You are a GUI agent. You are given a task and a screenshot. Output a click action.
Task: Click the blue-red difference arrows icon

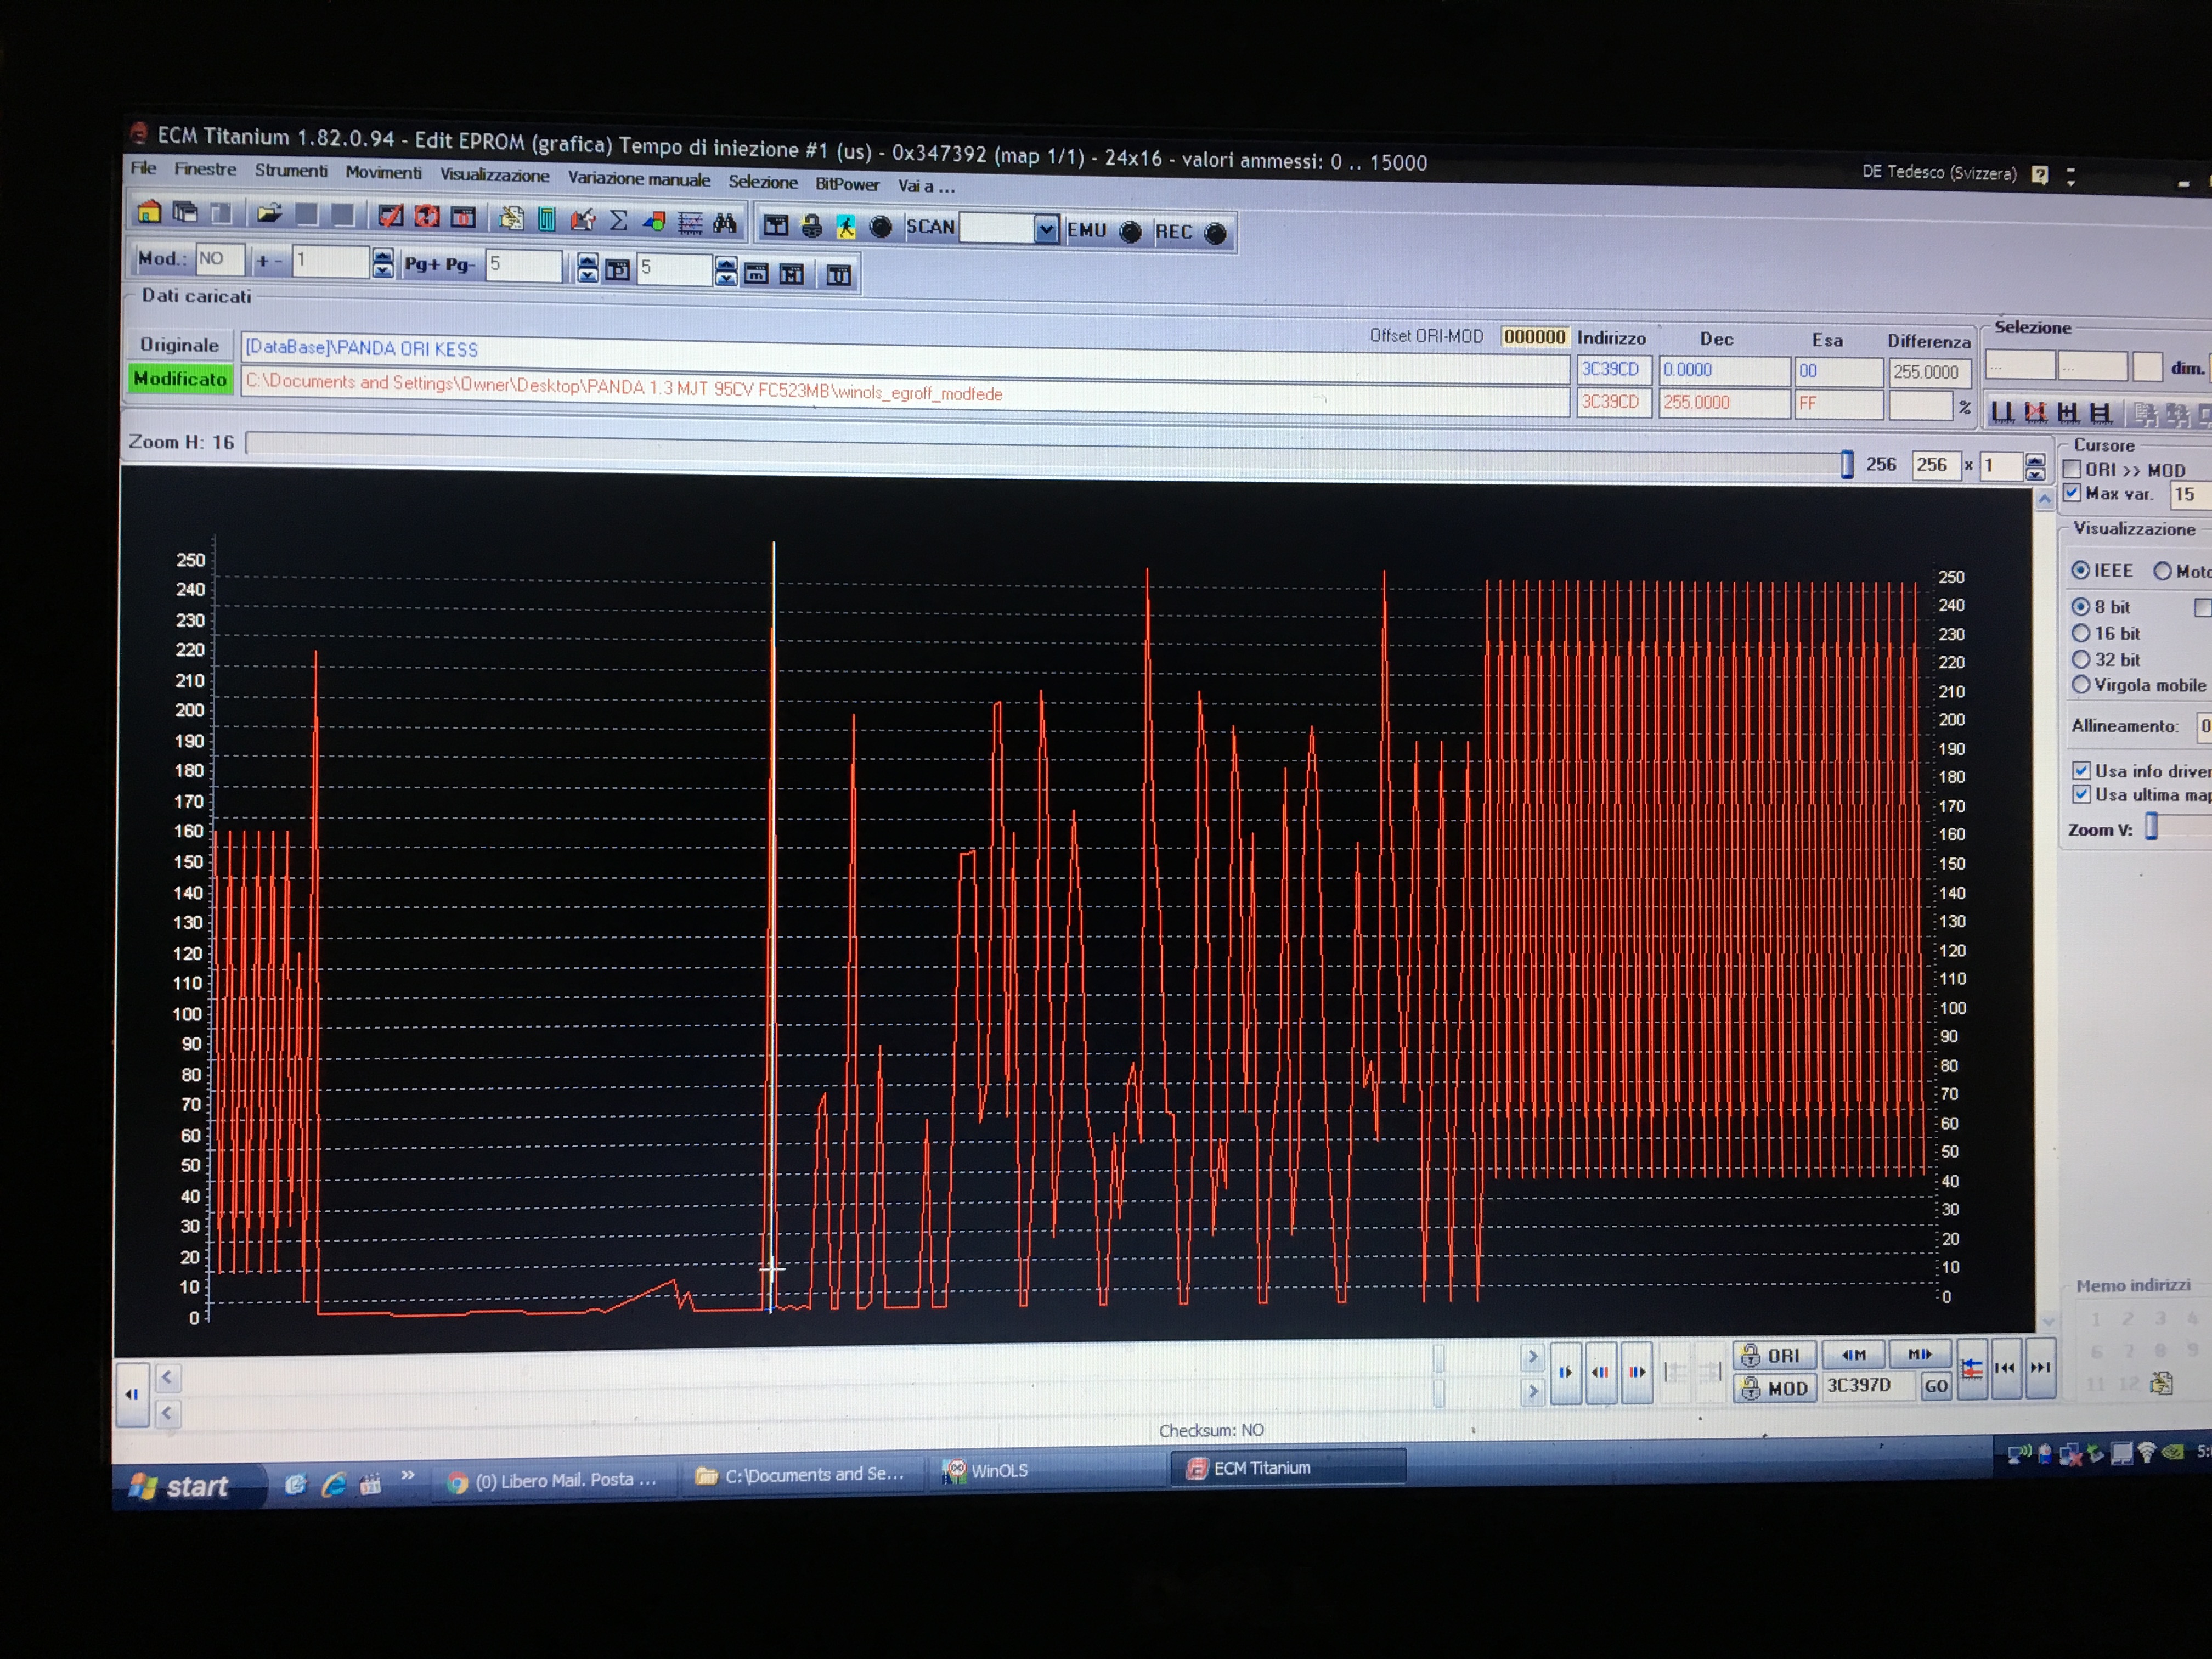[1971, 1369]
